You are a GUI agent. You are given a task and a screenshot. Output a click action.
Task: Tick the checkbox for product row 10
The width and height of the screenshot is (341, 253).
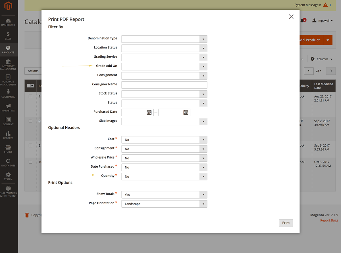(x=30, y=162)
